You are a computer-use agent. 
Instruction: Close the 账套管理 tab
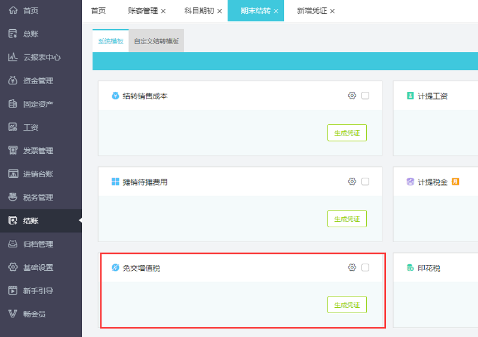pos(163,11)
